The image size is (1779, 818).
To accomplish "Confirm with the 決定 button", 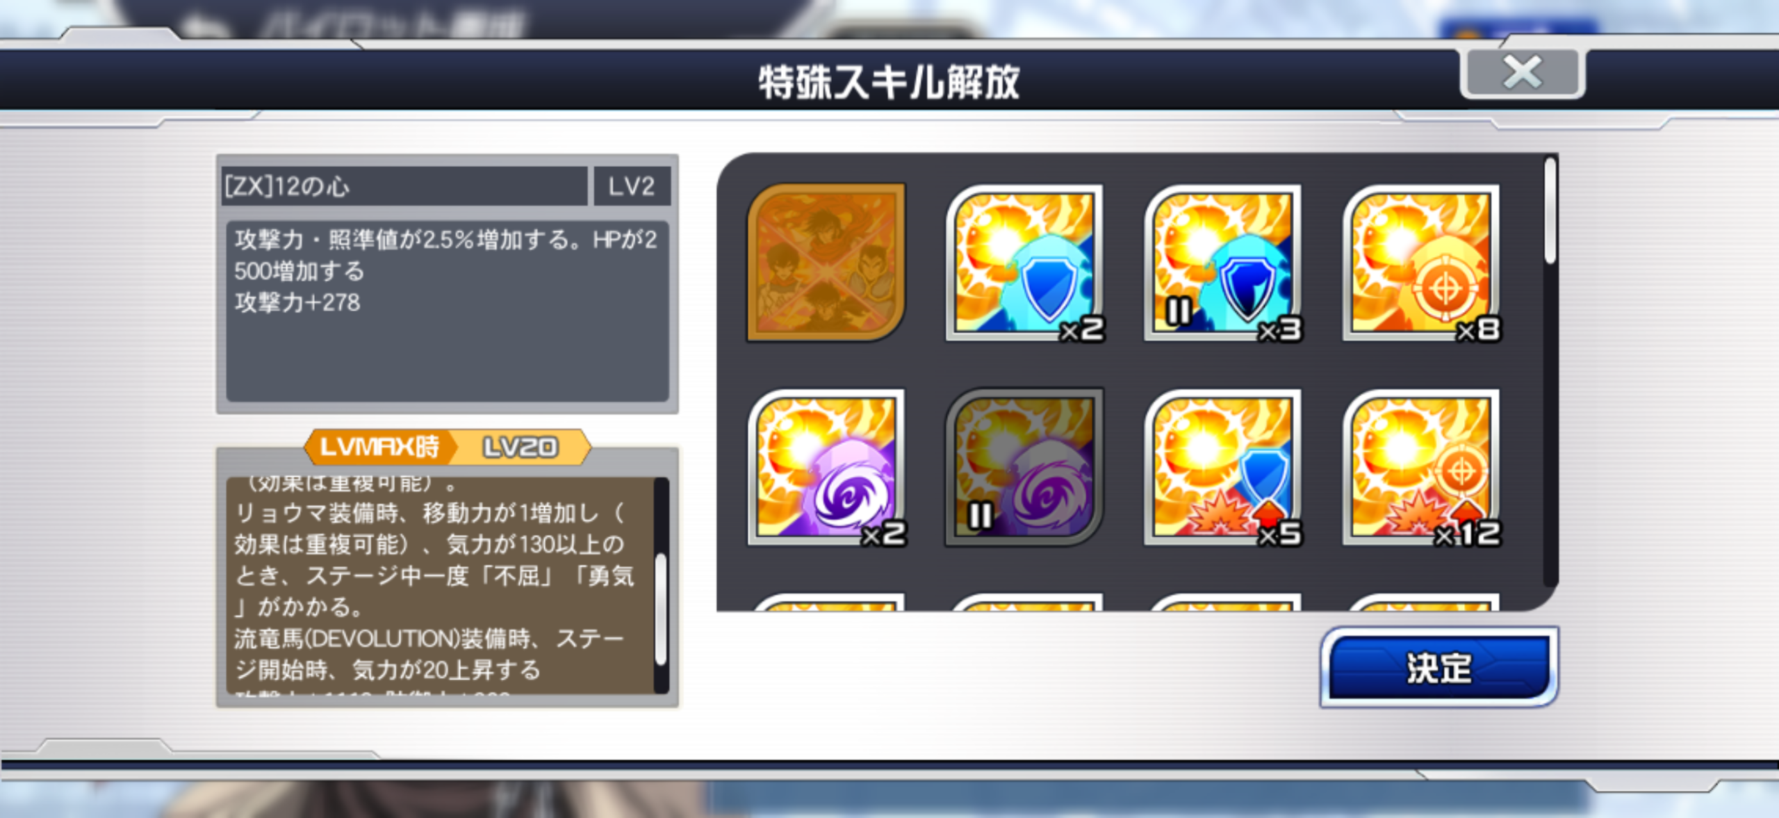I will (x=1438, y=667).
